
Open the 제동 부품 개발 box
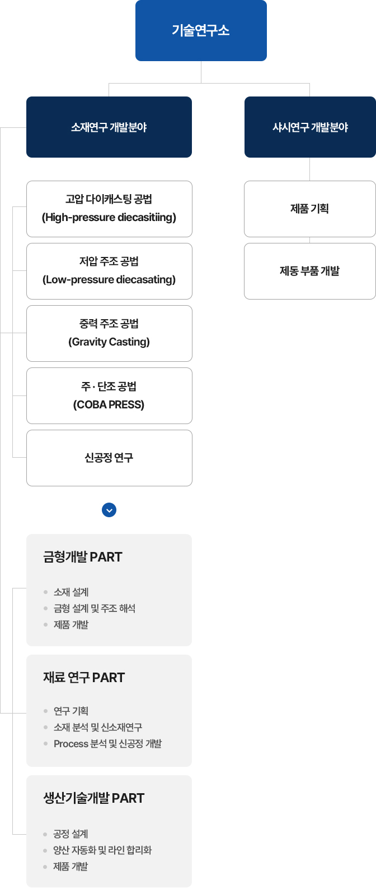pos(310,271)
